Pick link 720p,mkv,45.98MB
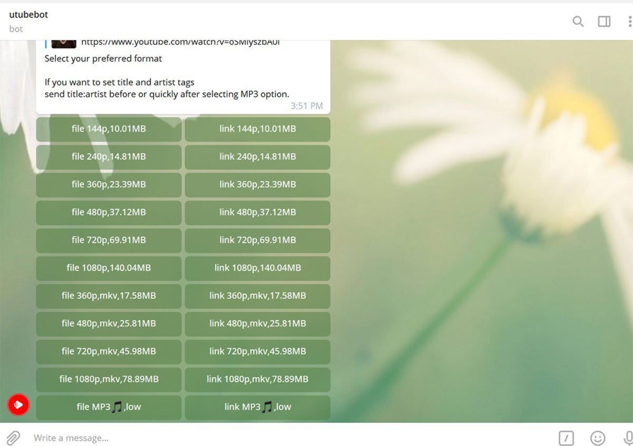The image size is (633, 446). (x=257, y=351)
